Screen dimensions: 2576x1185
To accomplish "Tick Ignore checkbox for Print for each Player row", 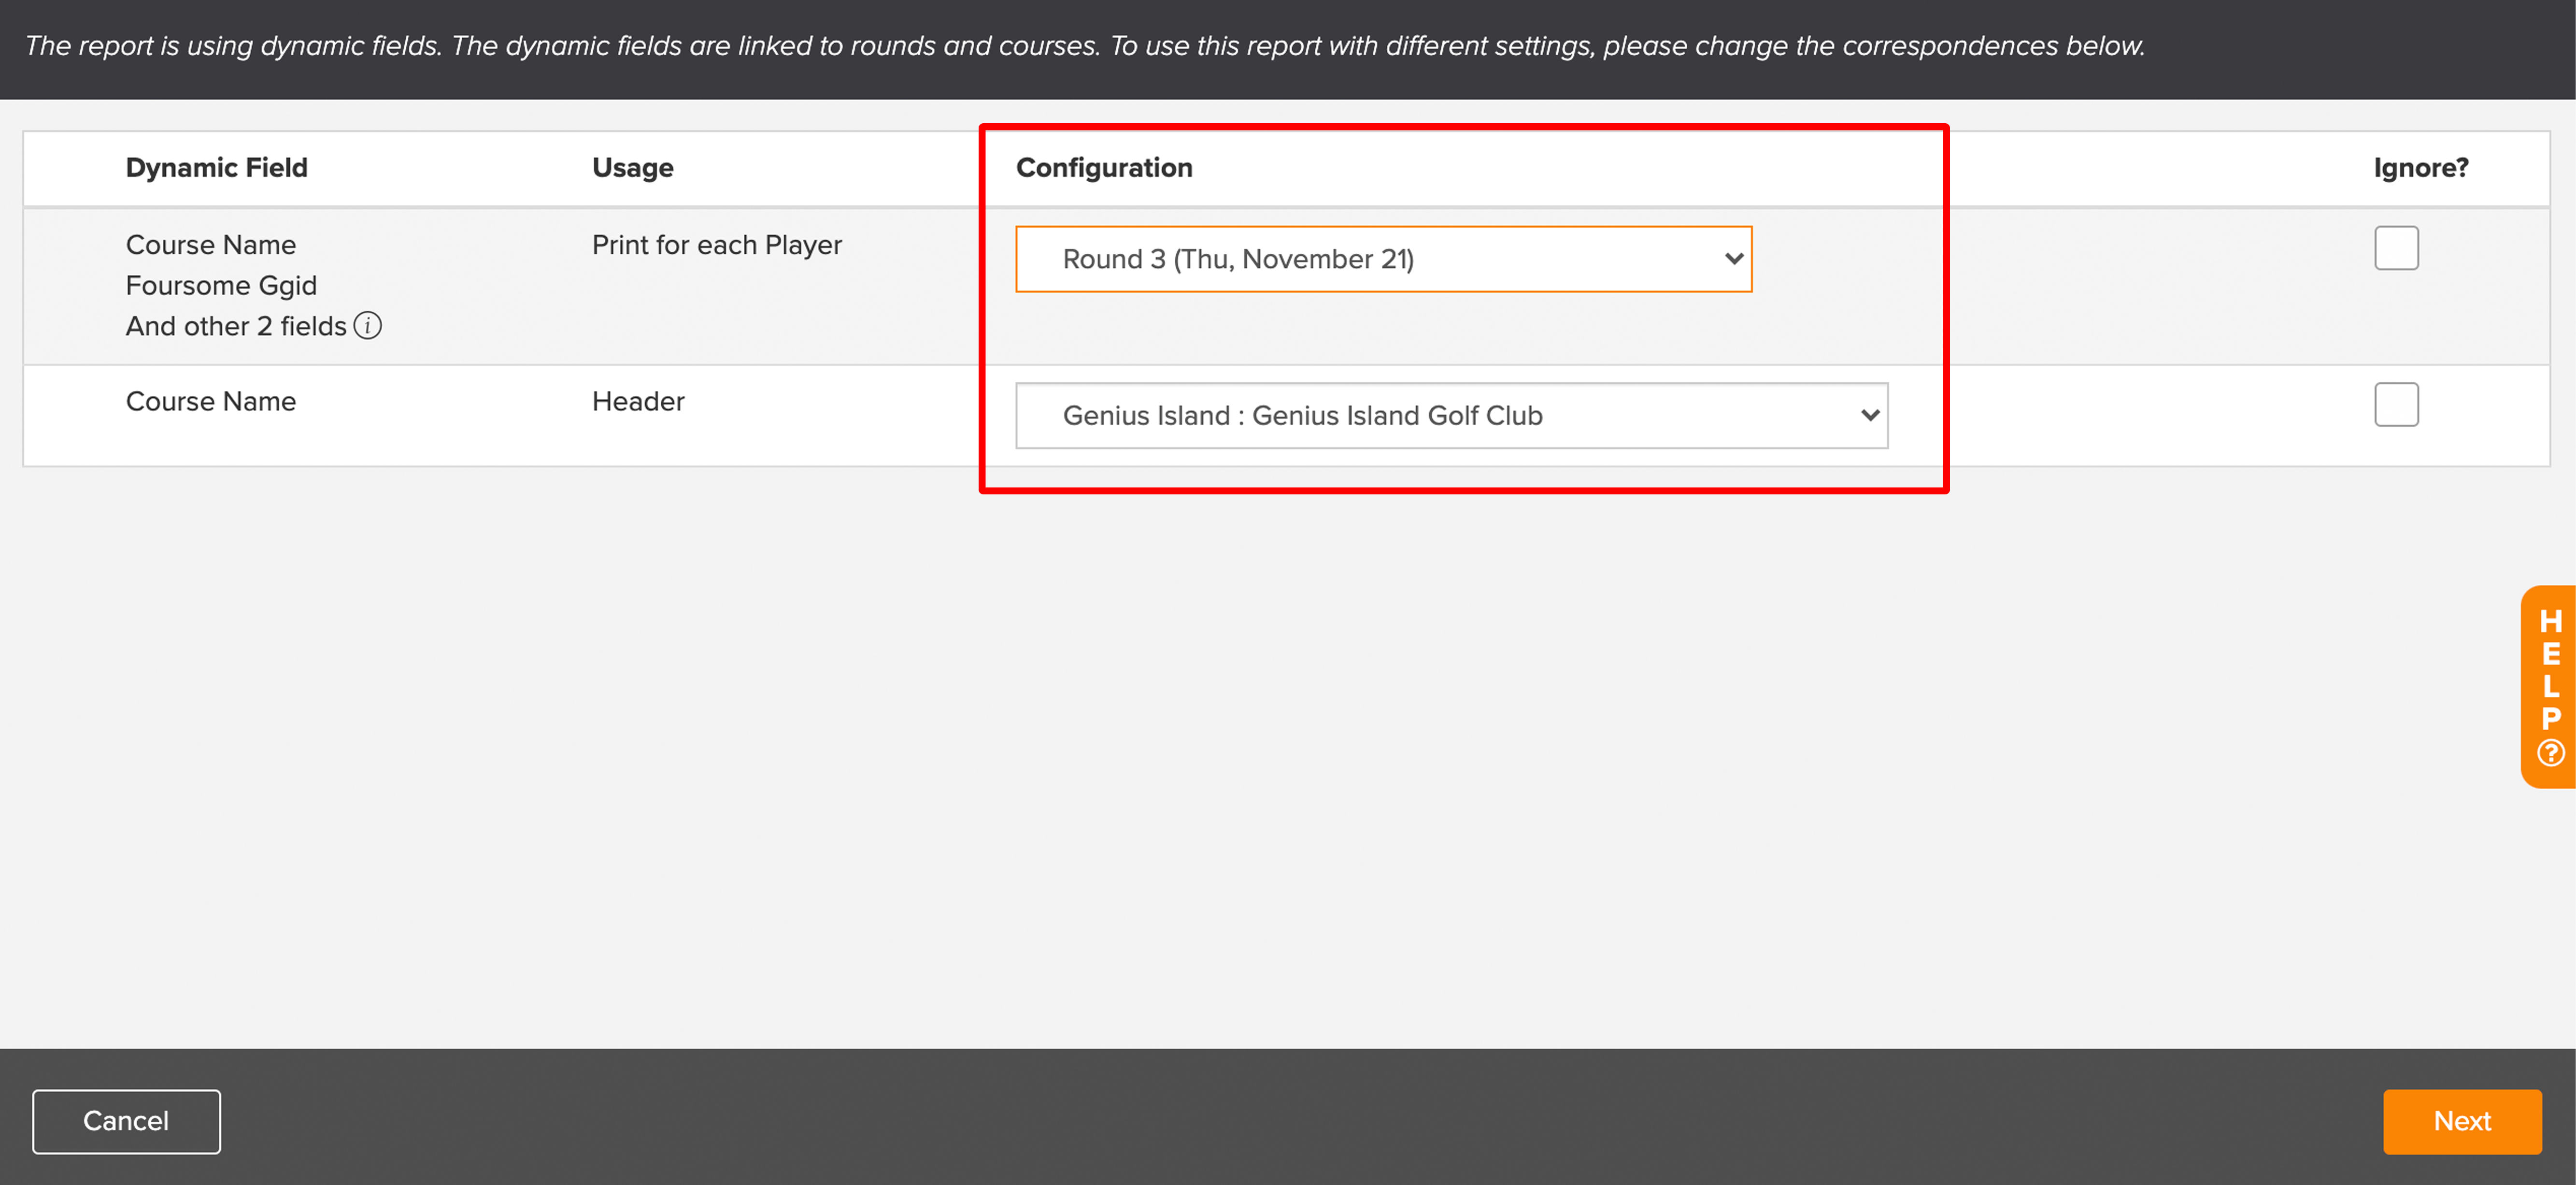I will [2396, 248].
